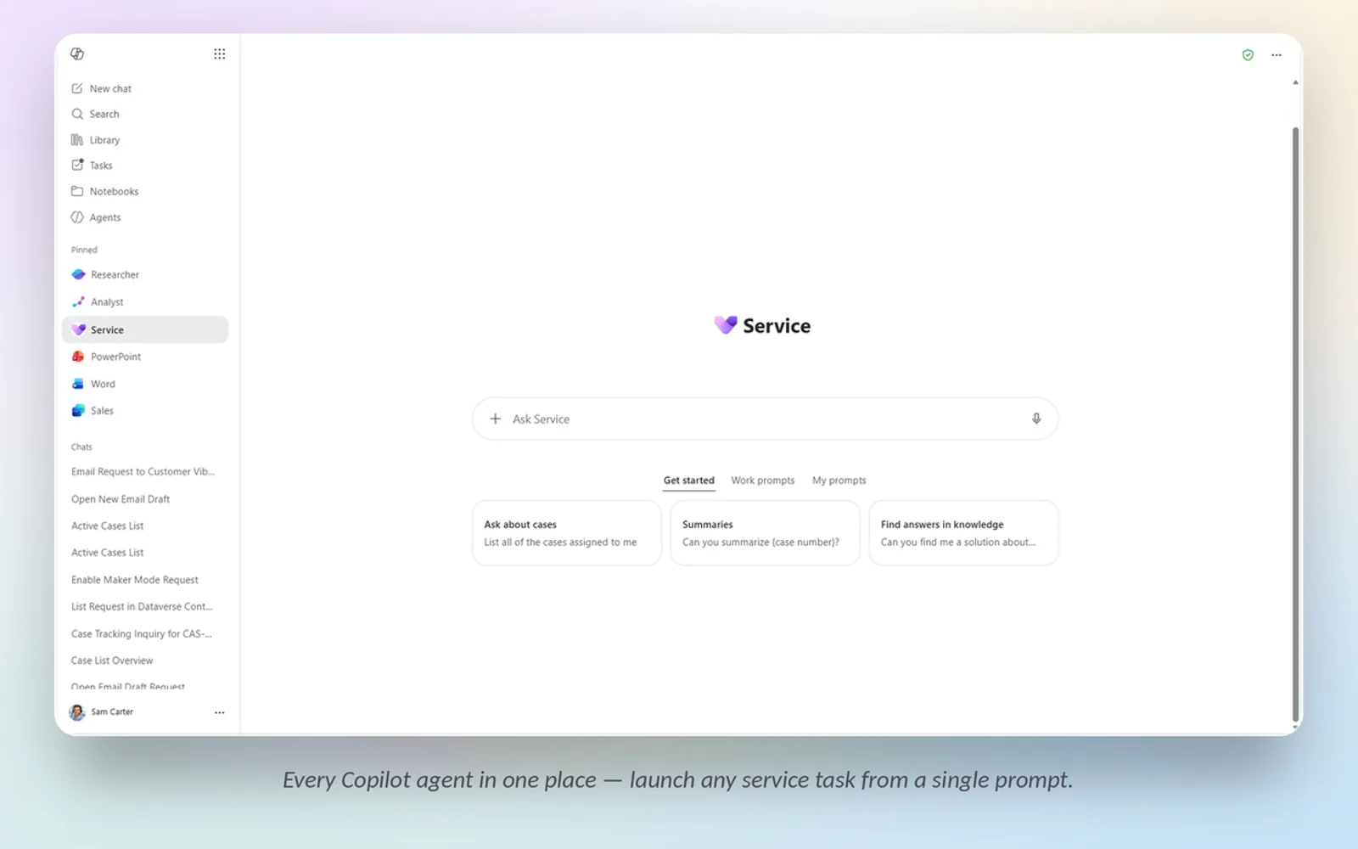Click the main vertical scrollbar thumb
The image size is (1358, 849).
[x=1295, y=424]
